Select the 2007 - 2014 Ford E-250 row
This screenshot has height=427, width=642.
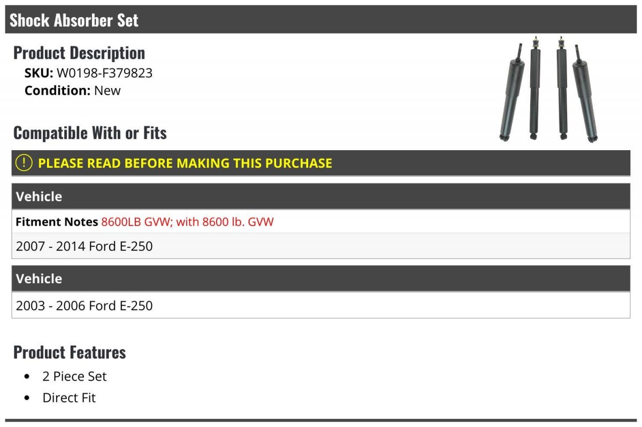(x=321, y=246)
